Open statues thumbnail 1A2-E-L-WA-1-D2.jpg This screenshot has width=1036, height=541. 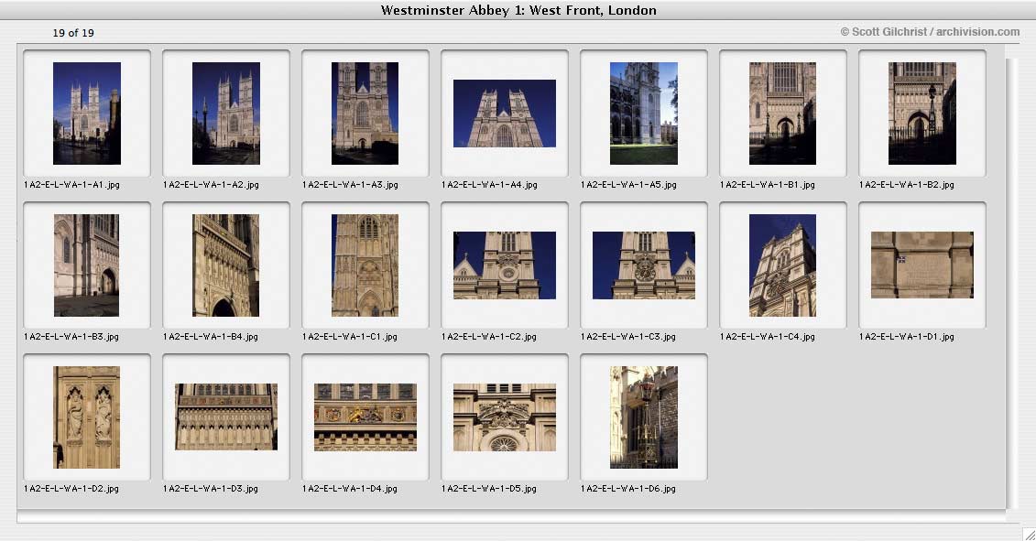tap(86, 417)
